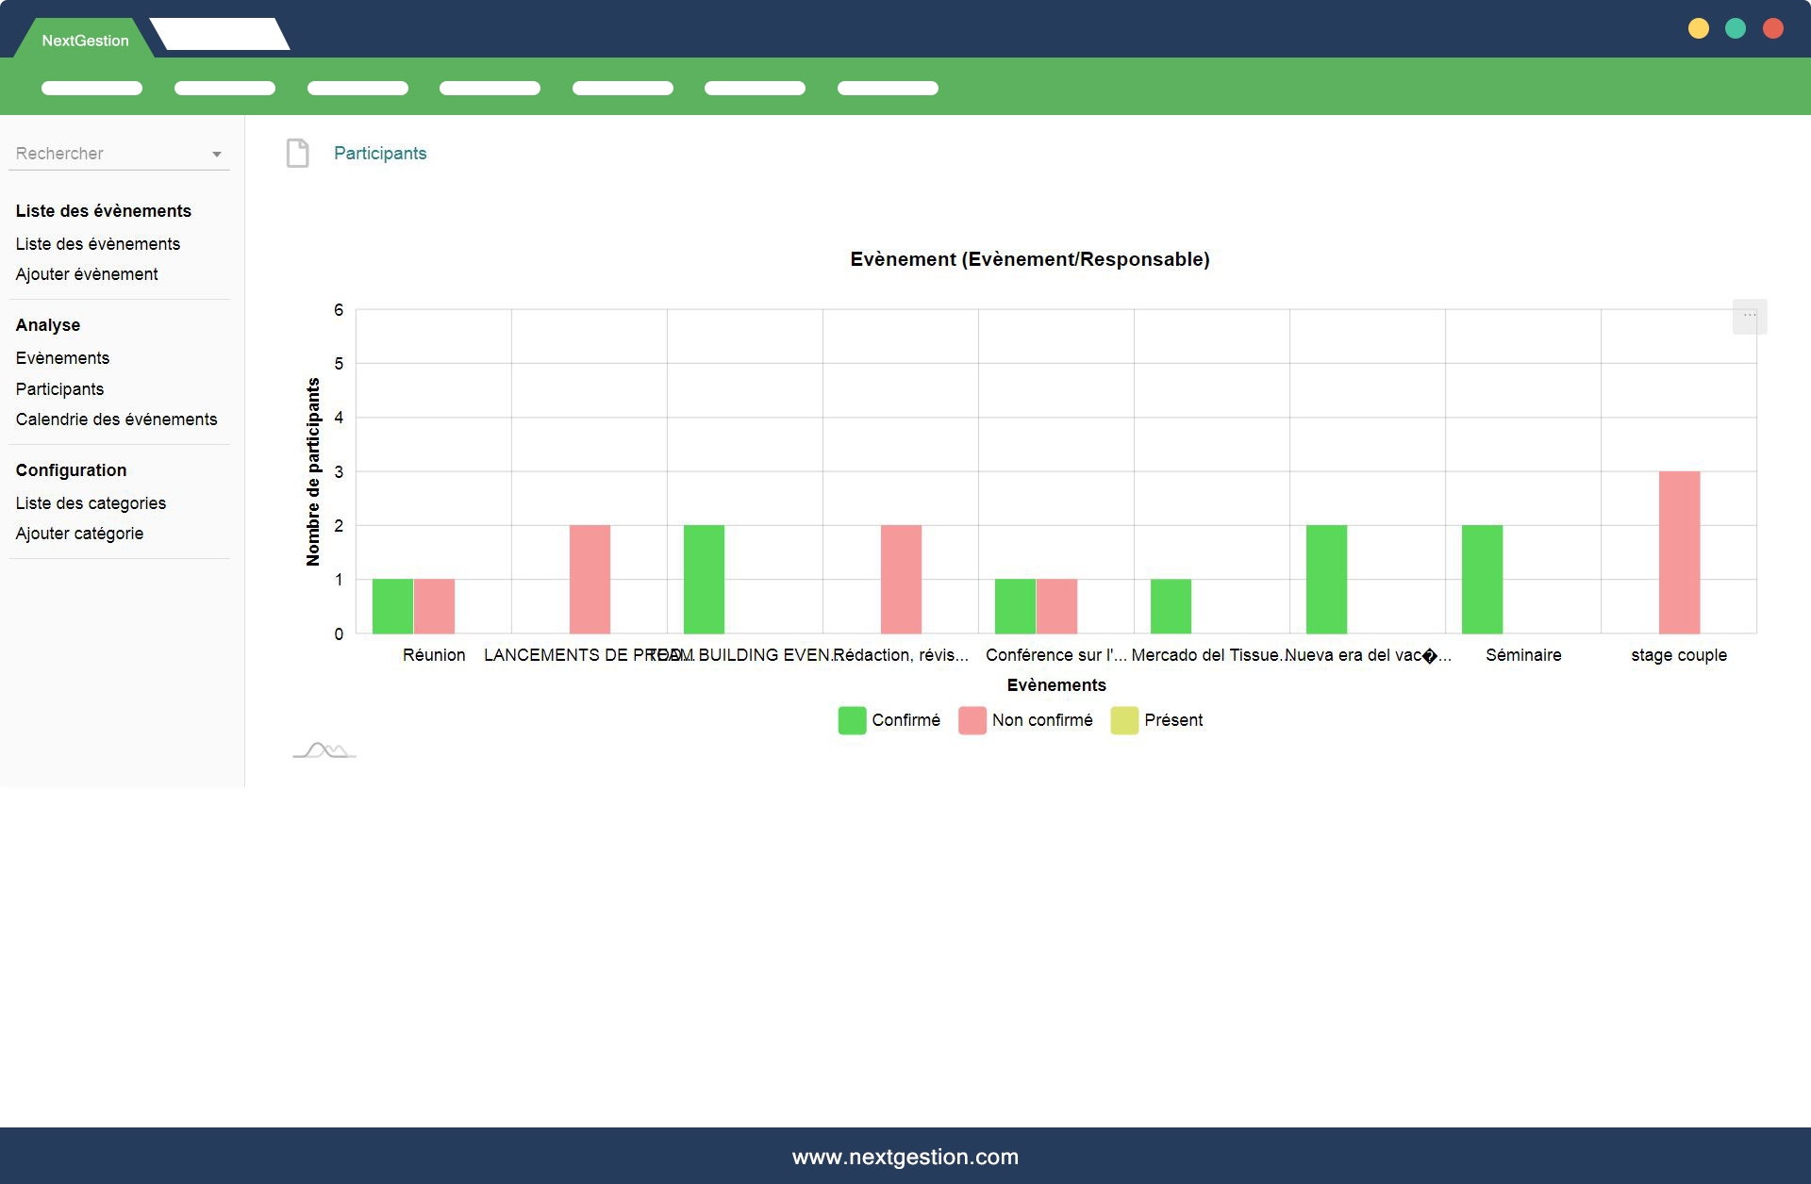Select Ajouter catégorie in sidebar
The width and height of the screenshot is (1811, 1184).
(79, 534)
